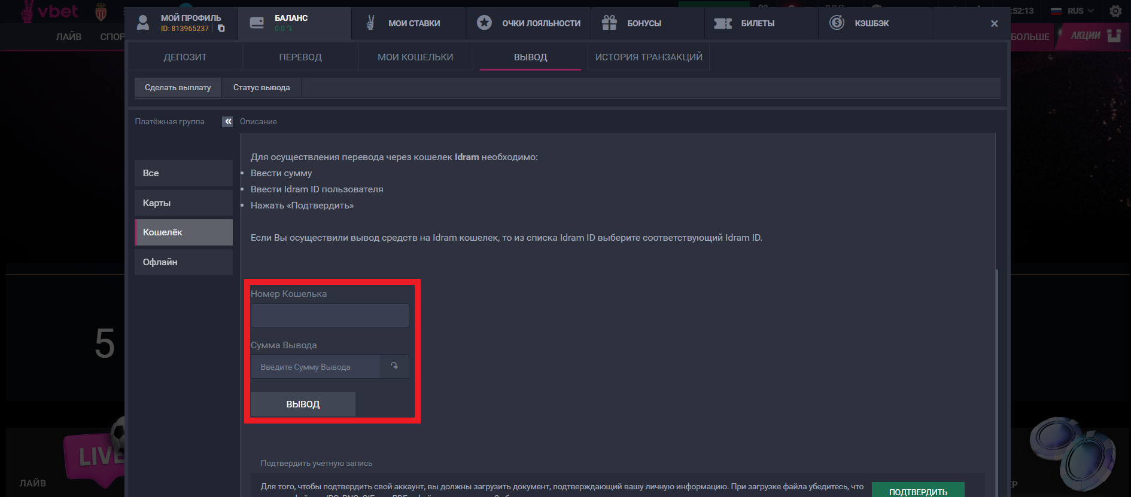
Task: Click the Описание heading text
Action: [259, 121]
